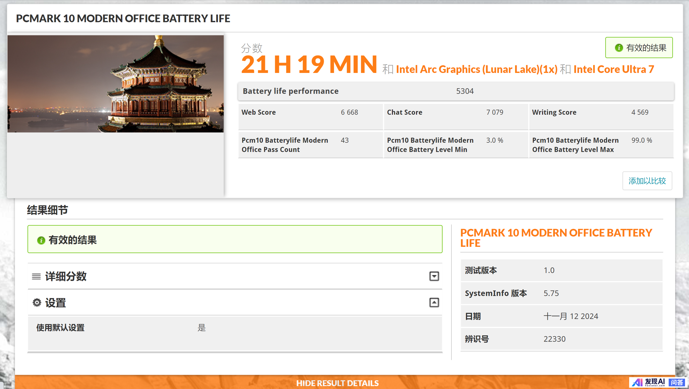This screenshot has height=389, width=689.
Task: Click the Web Score value 6 668
Action: click(x=349, y=112)
